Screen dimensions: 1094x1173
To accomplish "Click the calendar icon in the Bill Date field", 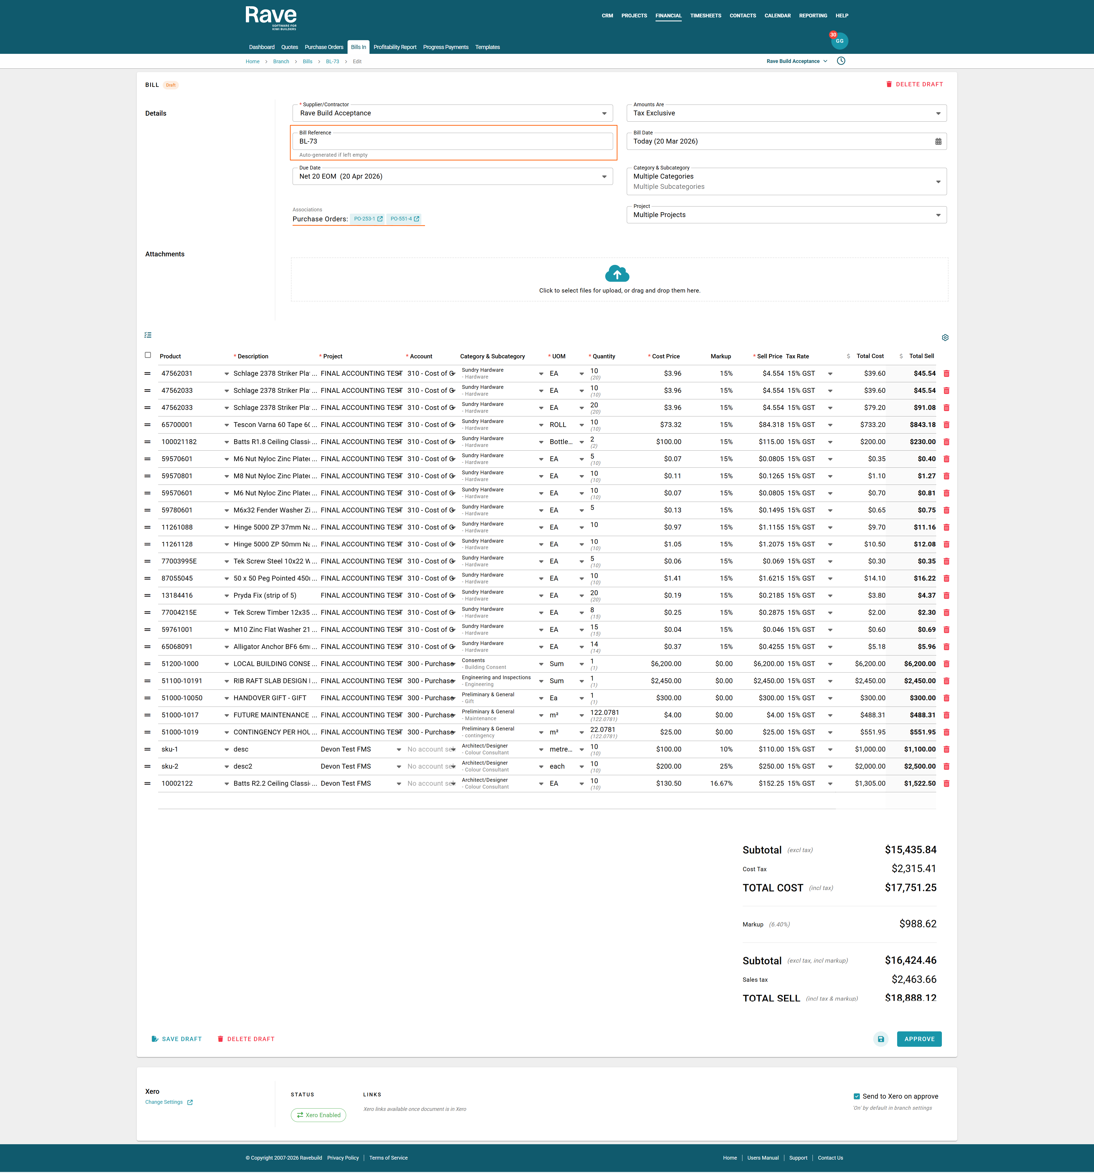I will pos(938,142).
